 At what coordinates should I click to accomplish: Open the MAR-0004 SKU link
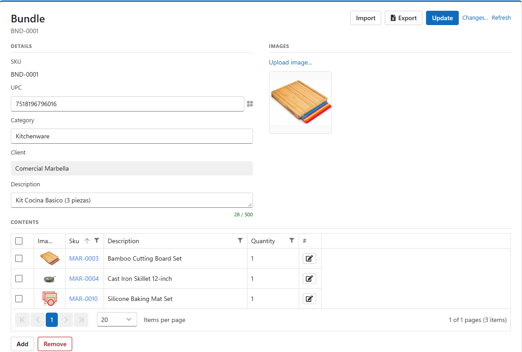(84, 279)
